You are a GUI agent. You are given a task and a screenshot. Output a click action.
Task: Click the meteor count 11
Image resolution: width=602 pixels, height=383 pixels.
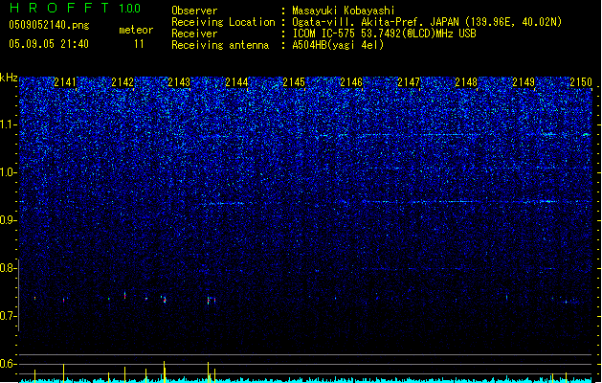(139, 44)
